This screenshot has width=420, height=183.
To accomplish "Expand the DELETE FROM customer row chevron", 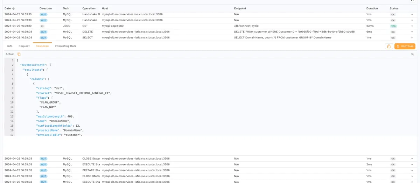I will (412, 32).
